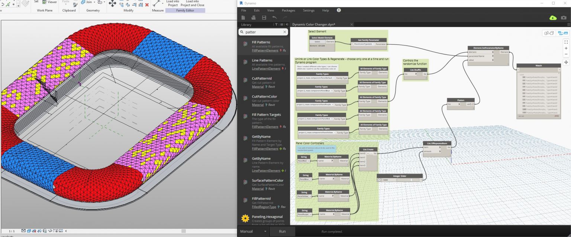The width and height of the screenshot is (571, 237).
Task: Open the Packages menu
Action: (x=288, y=10)
